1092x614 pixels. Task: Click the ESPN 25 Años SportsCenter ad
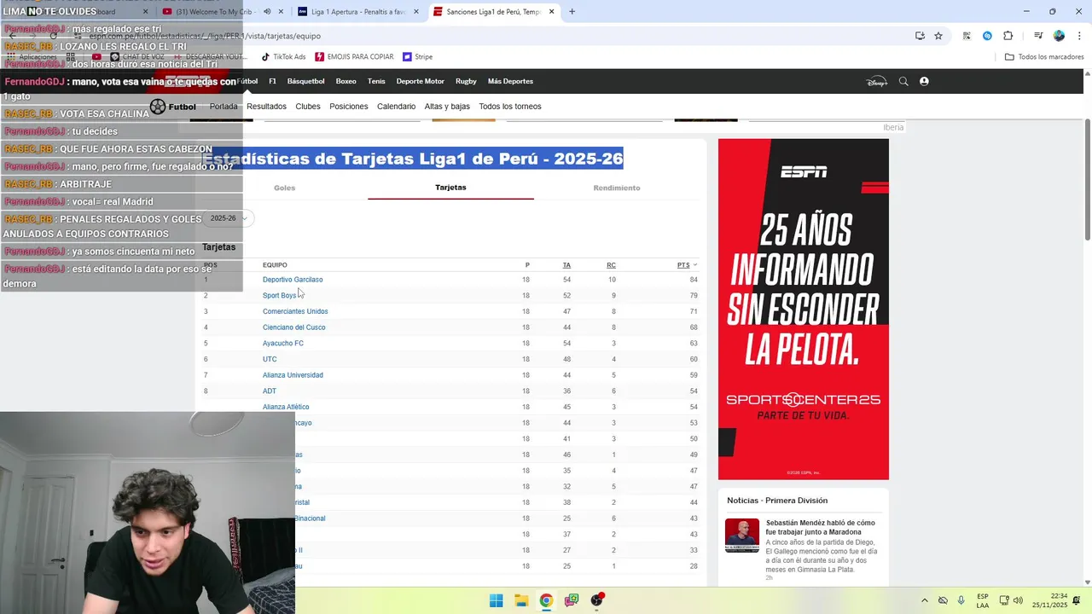tap(803, 310)
